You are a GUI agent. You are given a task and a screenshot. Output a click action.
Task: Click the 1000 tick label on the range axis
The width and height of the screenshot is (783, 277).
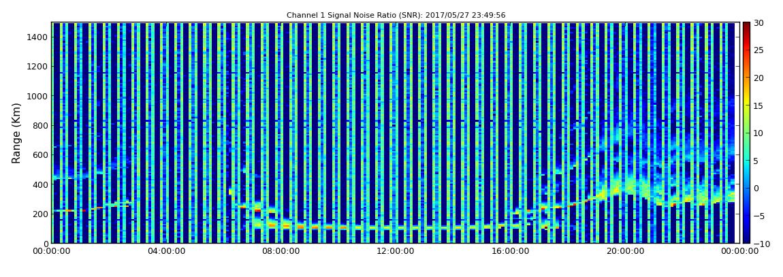click(37, 96)
